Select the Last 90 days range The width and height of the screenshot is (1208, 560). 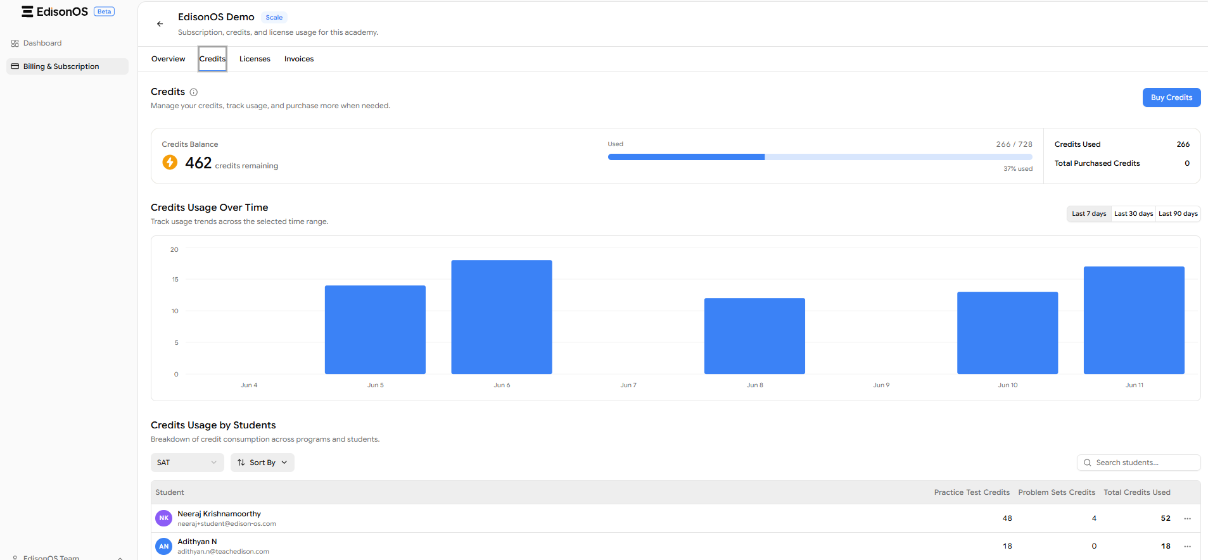1178,214
